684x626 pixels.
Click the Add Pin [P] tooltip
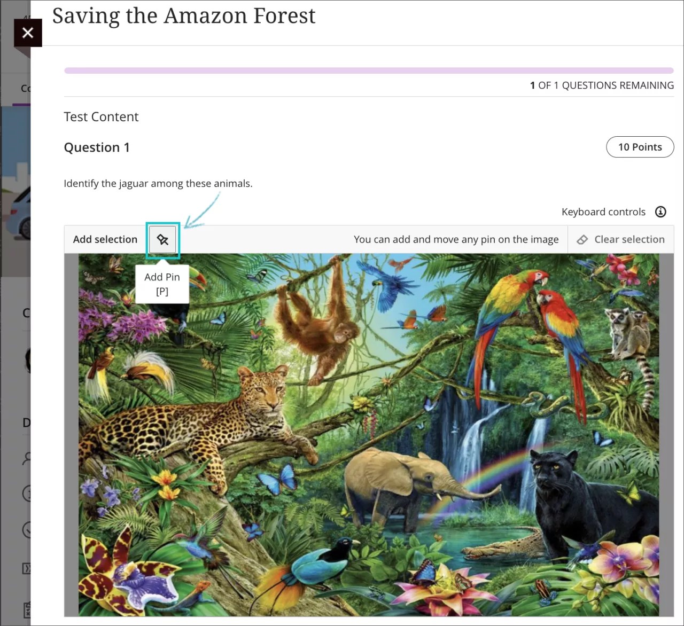(x=162, y=284)
